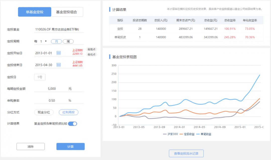Image resolution: width=271 pixels, height=160 pixels.
Task: Open the 定投周期 interval number dropdown
Action: point(43,41)
